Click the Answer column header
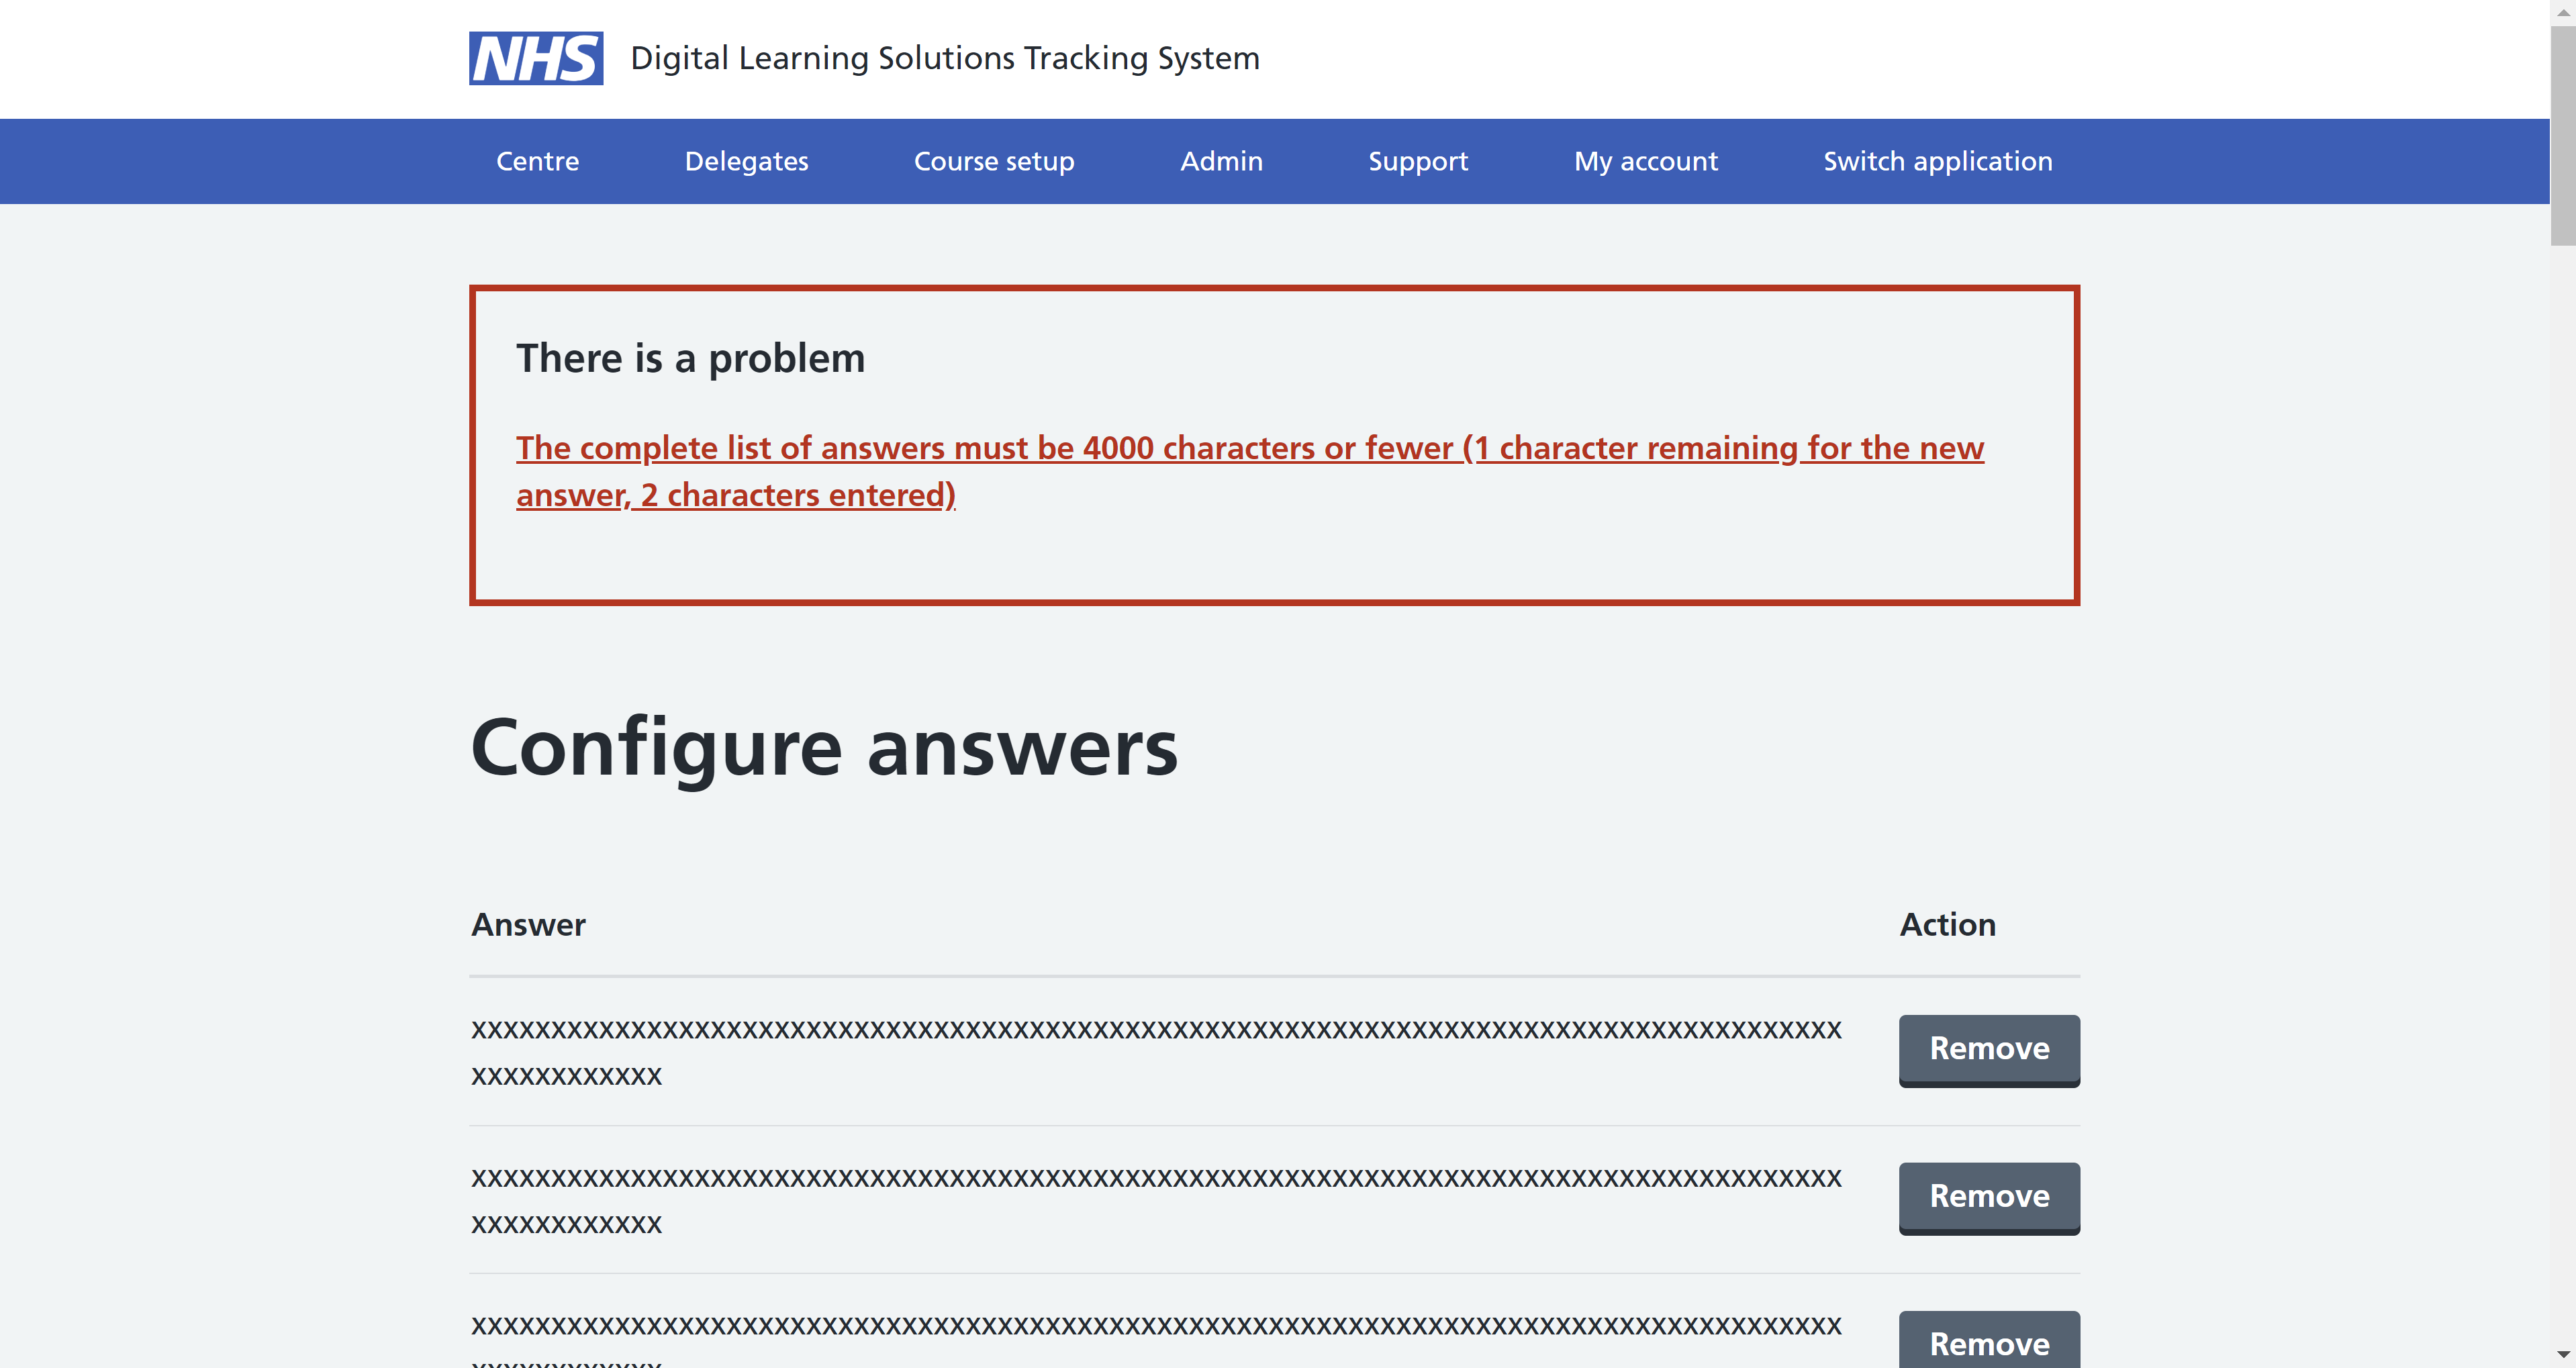 point(528,925)
